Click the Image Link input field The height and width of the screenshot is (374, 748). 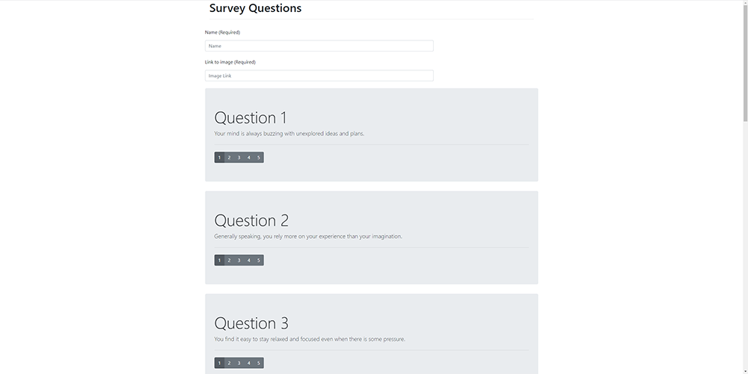(x=319, y=76)
